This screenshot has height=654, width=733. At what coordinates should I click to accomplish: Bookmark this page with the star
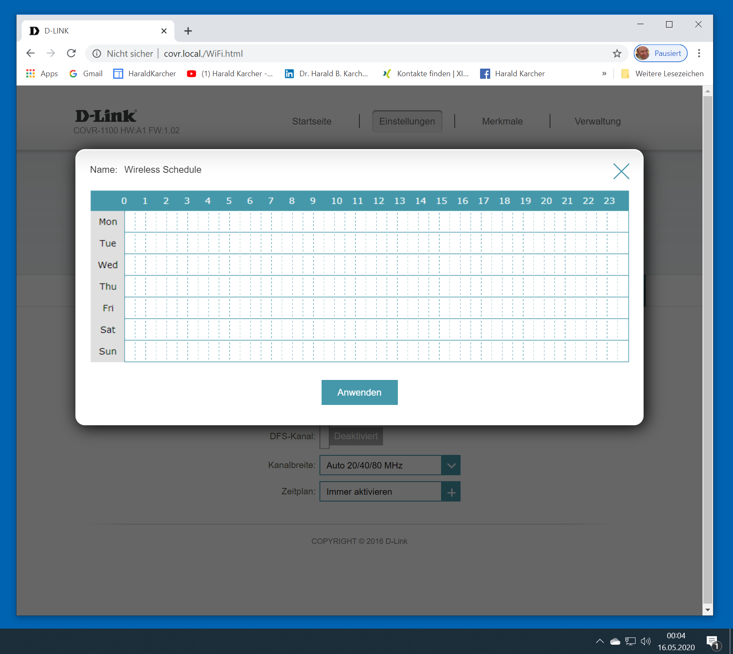[617, 53]
